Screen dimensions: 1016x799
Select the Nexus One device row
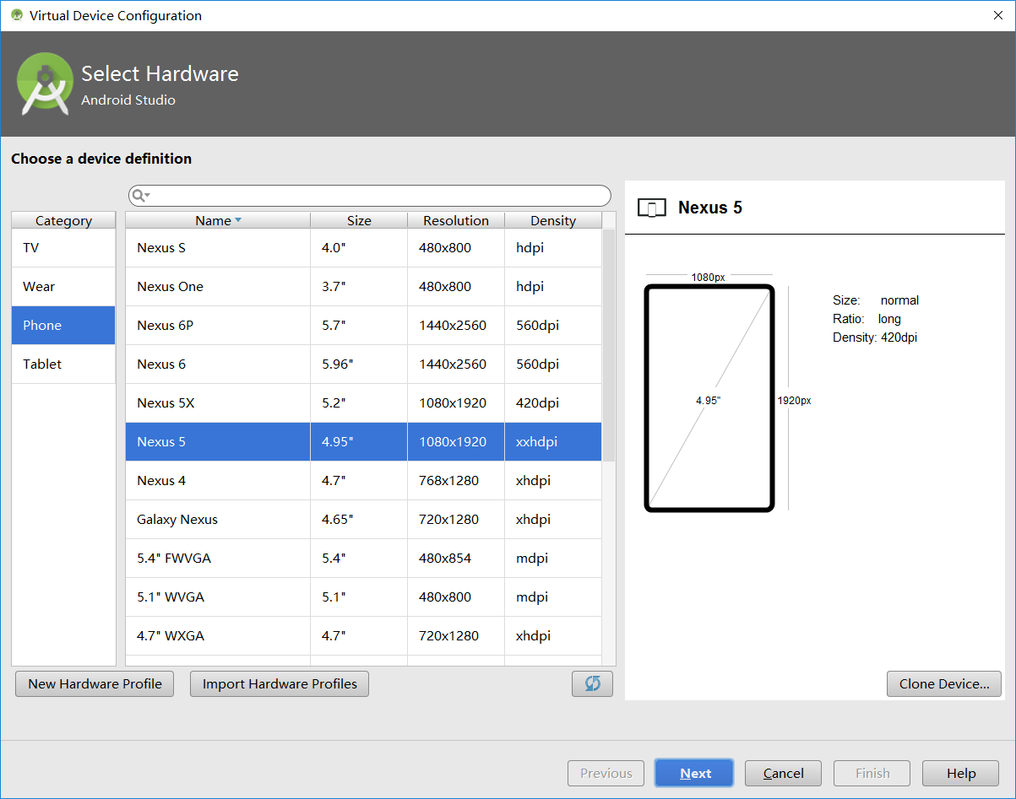(x=364, y=287)
